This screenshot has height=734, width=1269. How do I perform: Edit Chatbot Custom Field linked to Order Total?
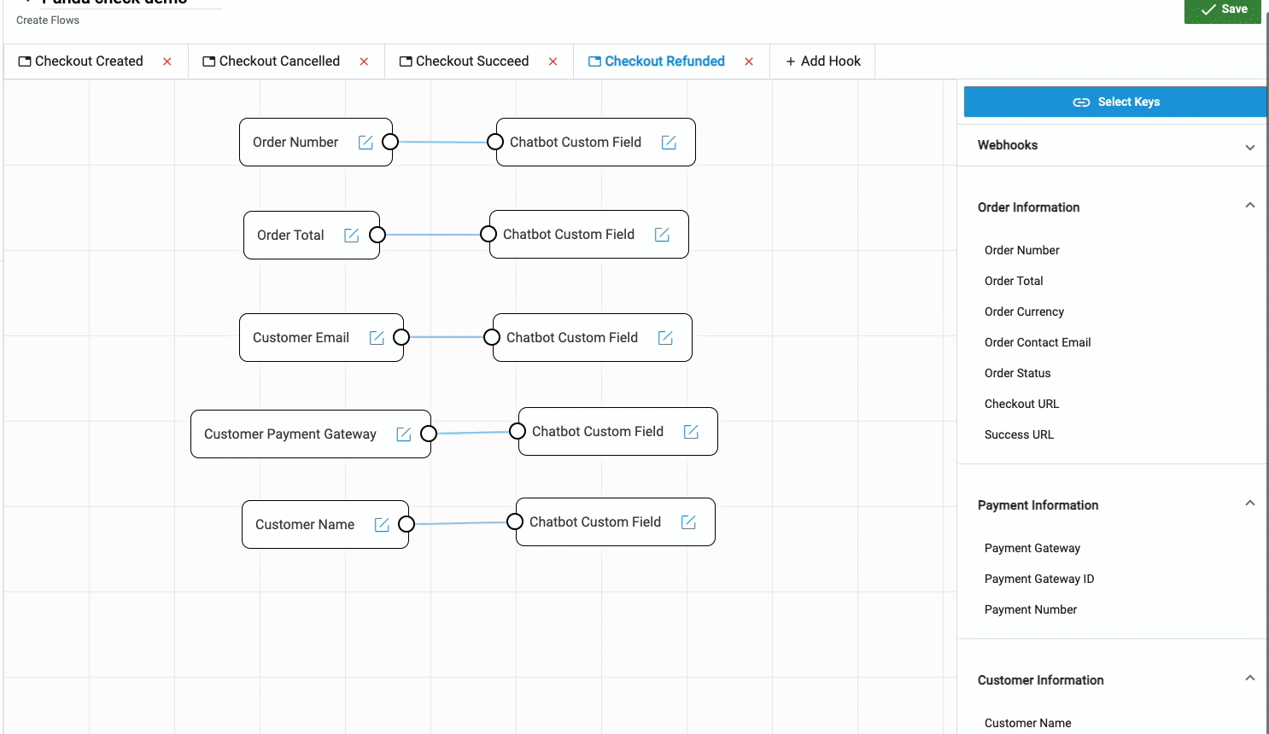pyautogui.click(x=662, y=235)
